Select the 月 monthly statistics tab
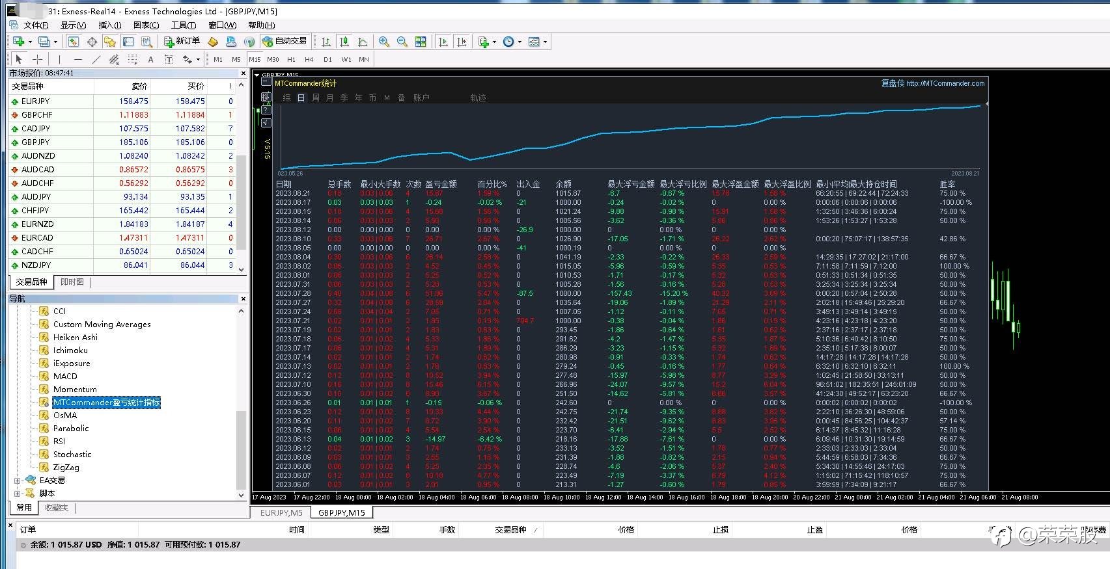 tap(330, 98)
